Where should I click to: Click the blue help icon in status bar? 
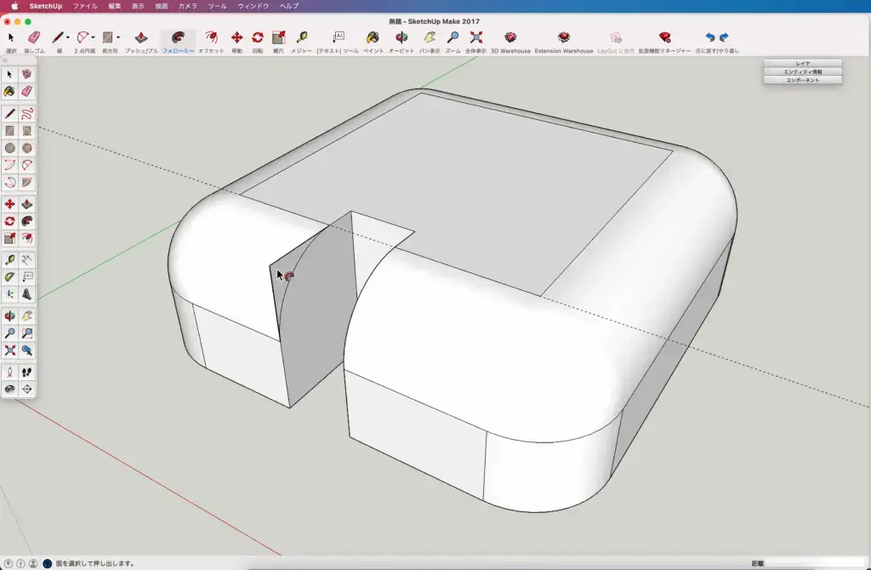click(x=48, y=563)
